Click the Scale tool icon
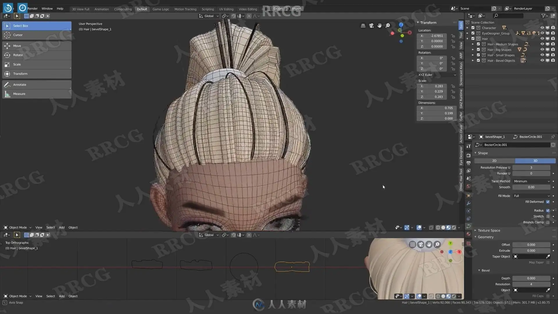Viewport: 558px width, 314px height. coord(7,64)
